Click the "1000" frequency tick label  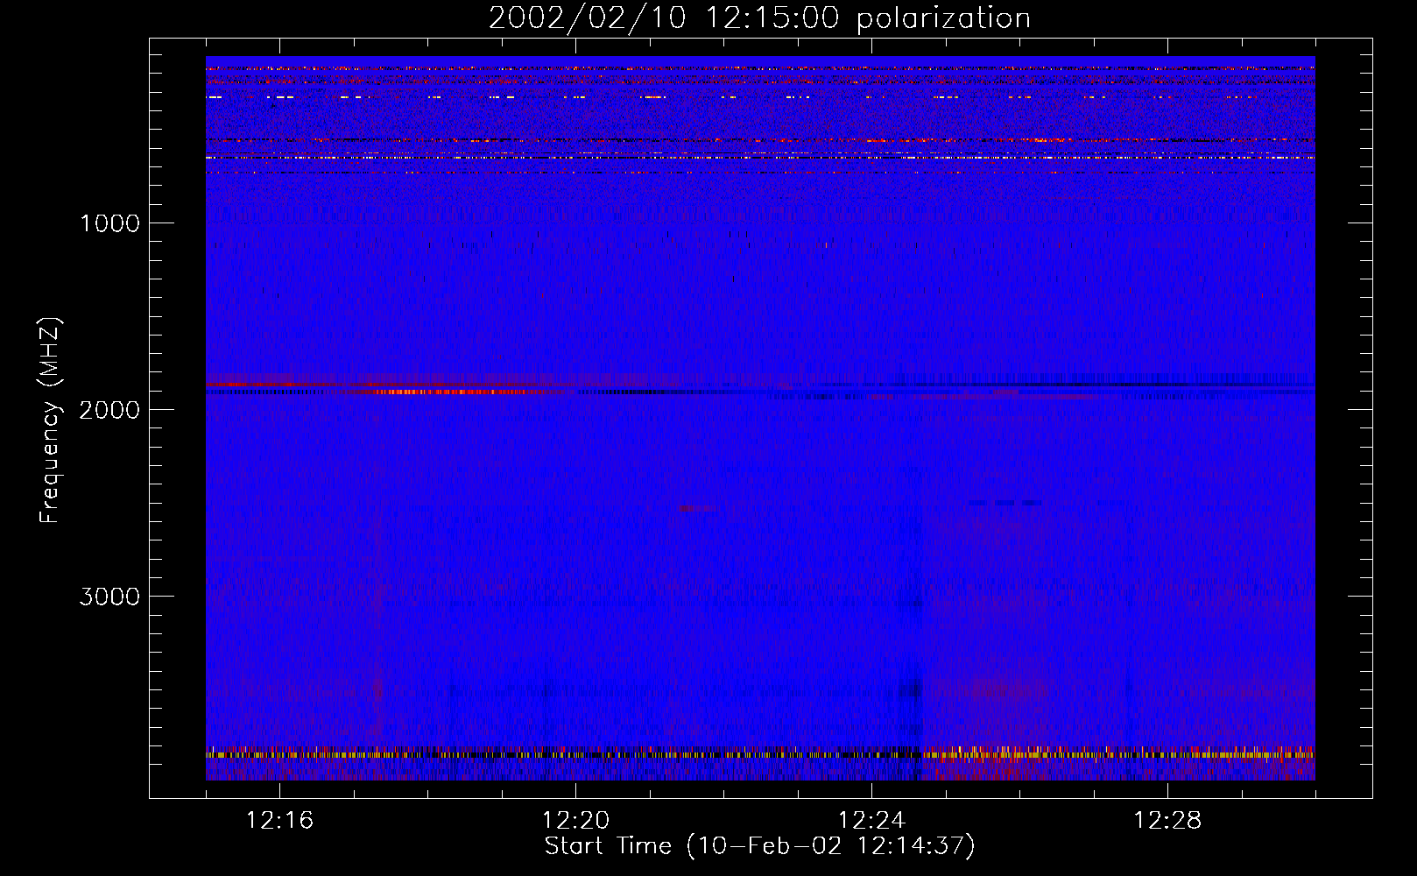pyautogui.click(x=109, y=223)
